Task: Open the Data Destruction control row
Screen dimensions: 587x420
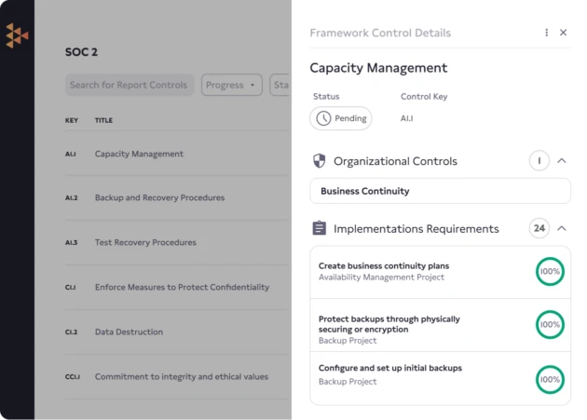Action: (x=129, y=332)
